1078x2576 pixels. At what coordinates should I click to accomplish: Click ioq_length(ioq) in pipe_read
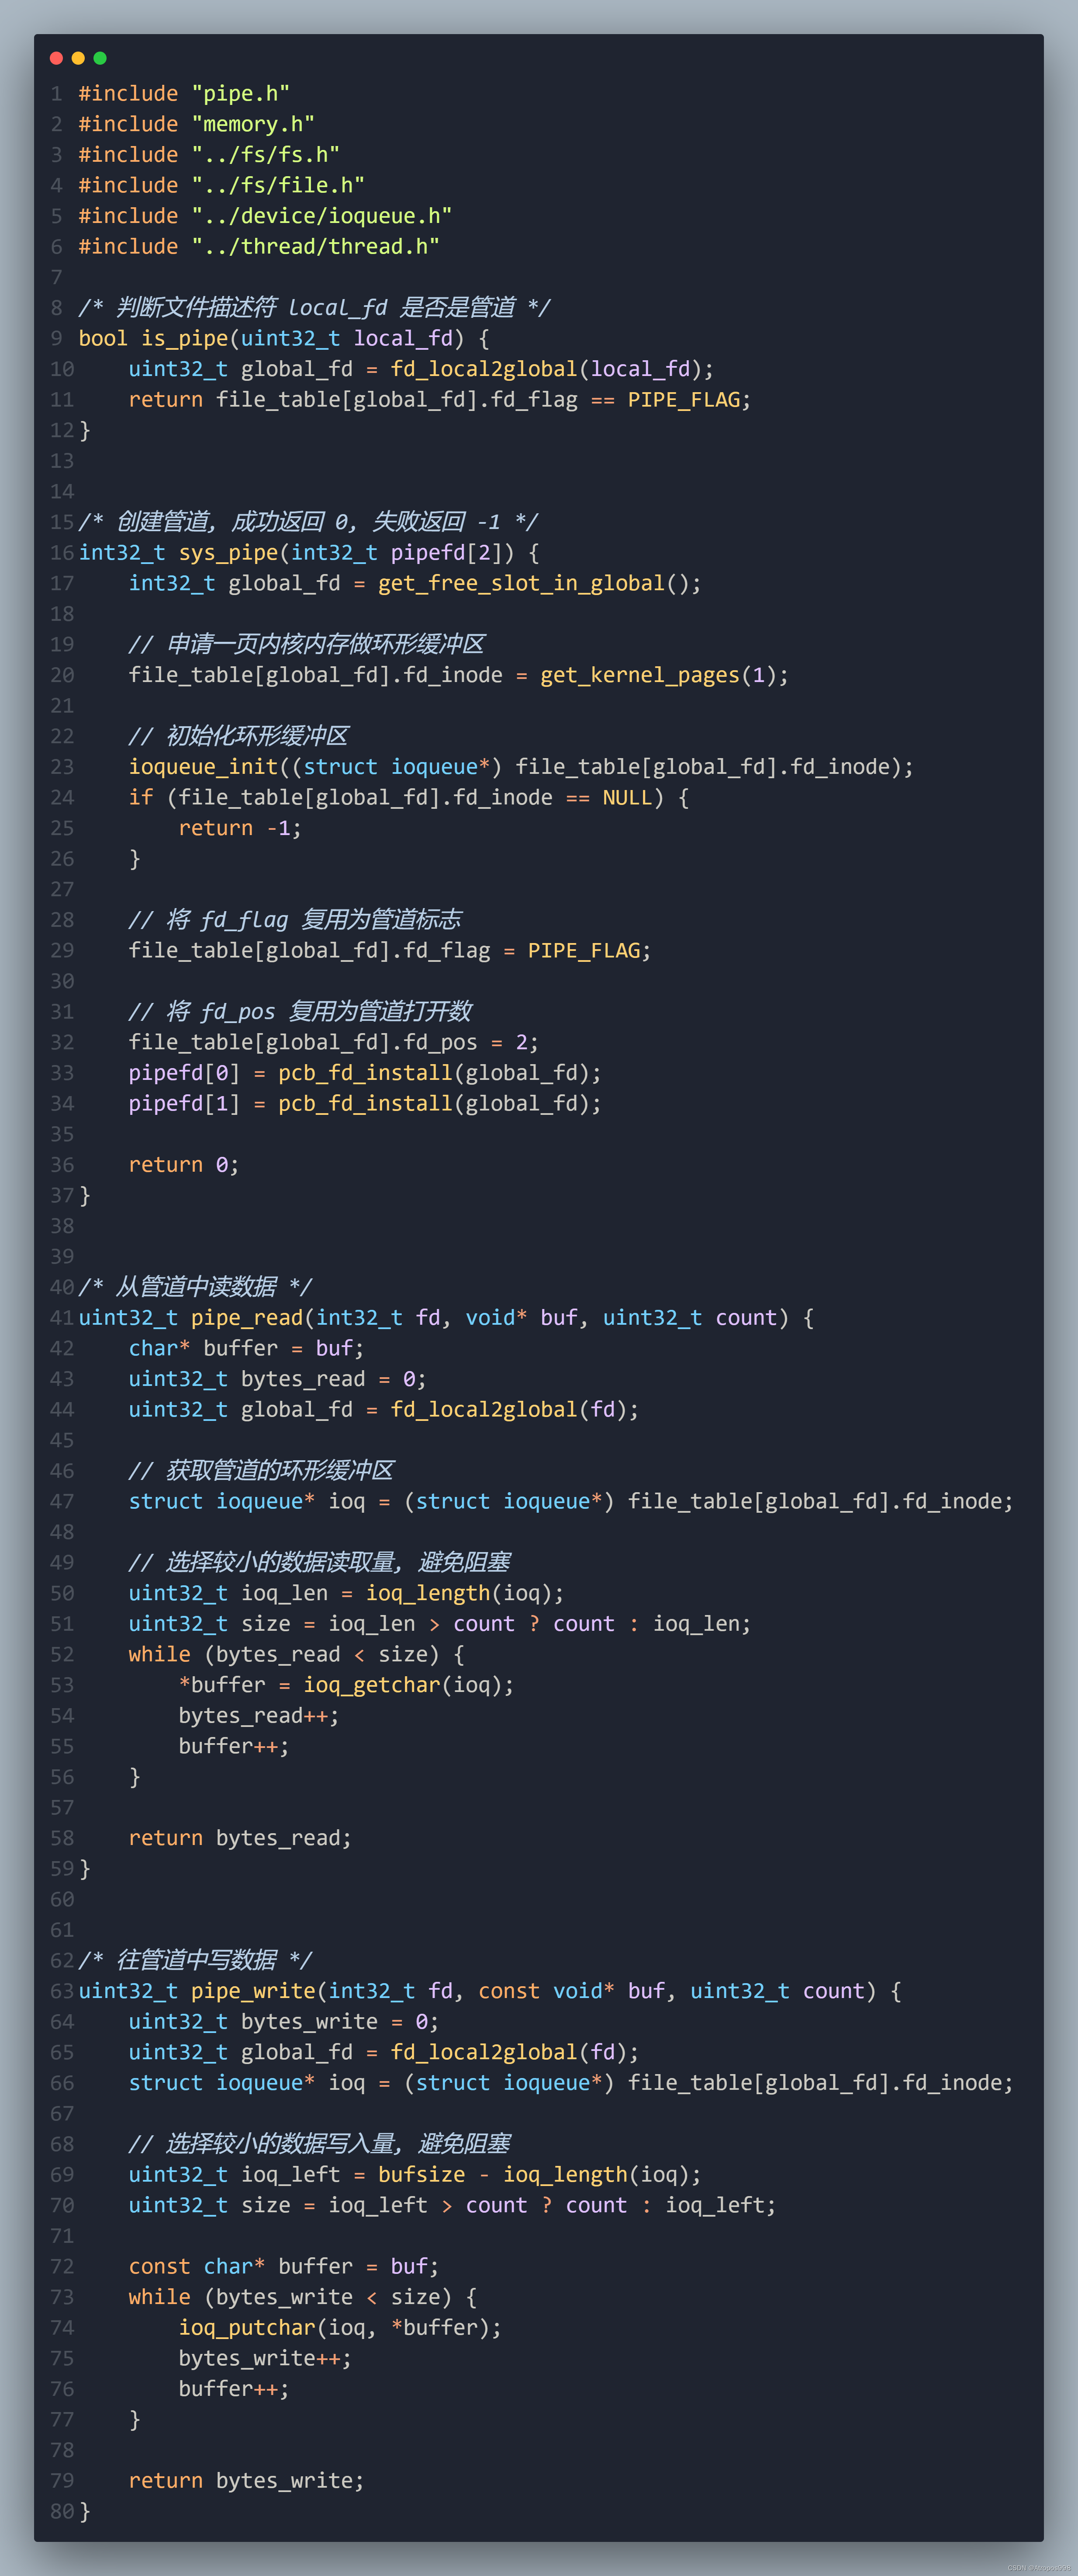pyautogui.click(x=459, y=1593)
